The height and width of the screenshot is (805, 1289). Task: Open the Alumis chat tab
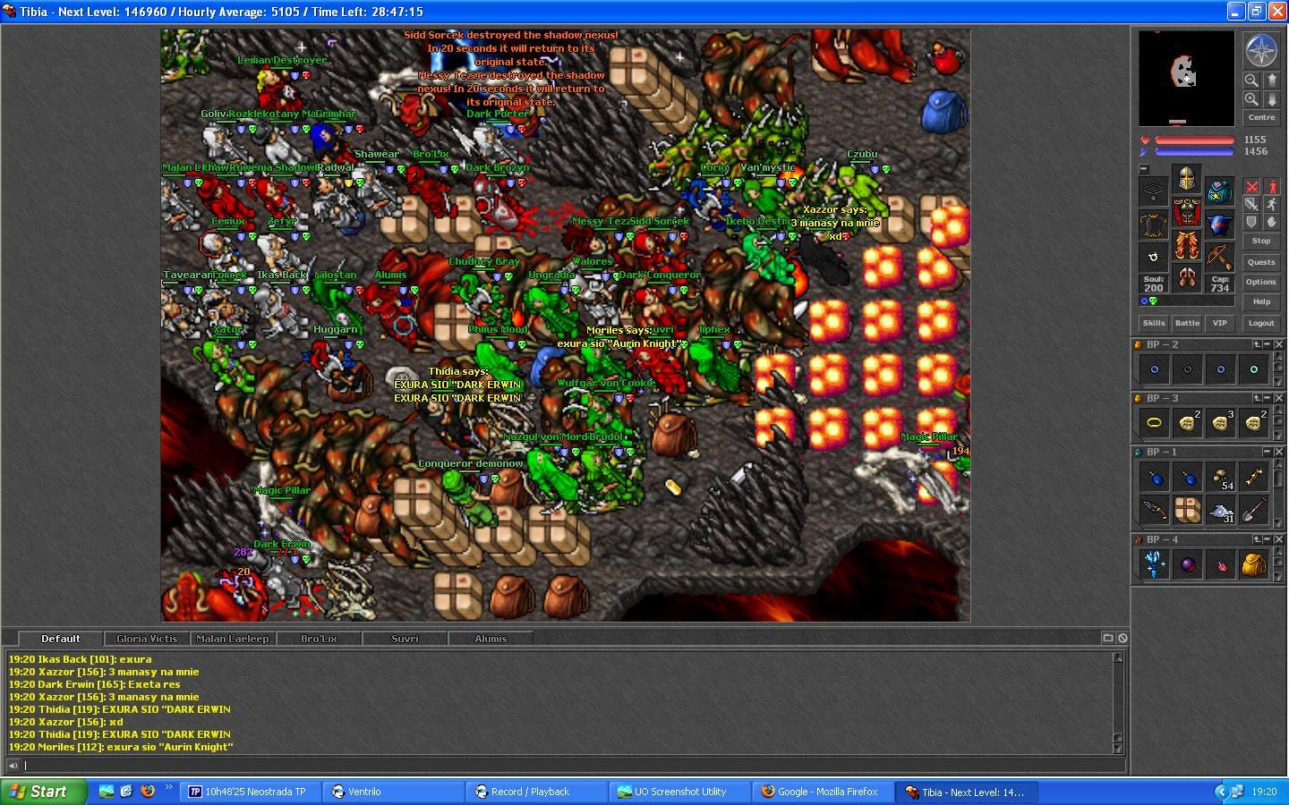click(x=491, y=639)
